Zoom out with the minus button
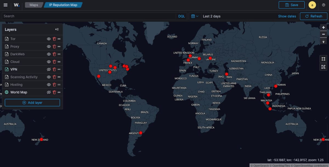329x167 pixels. [x=324, y=34]
